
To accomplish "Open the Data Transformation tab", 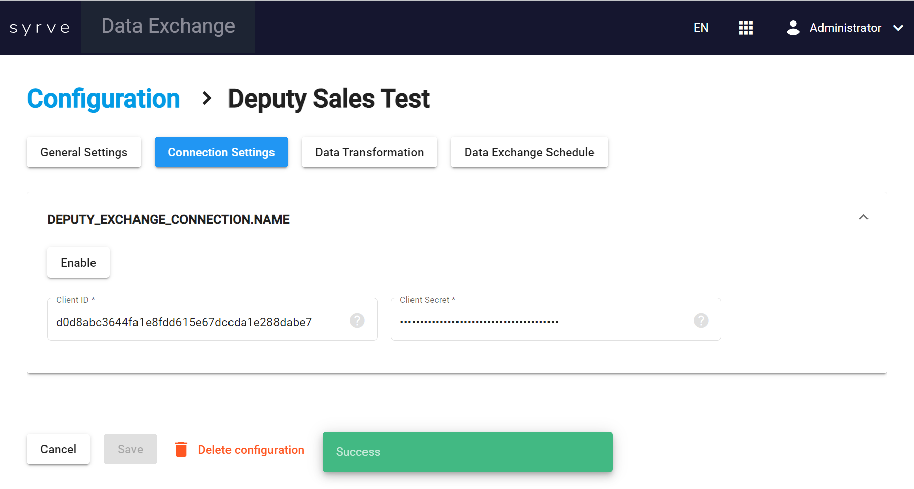I will (369, 152).
